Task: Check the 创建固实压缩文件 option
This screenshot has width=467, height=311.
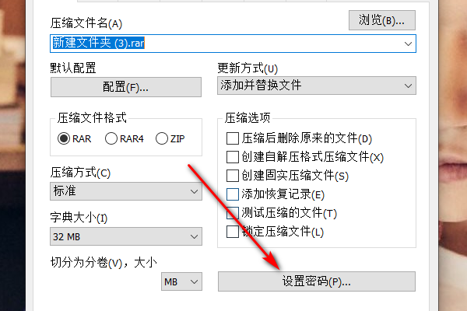Action: click(232, 176)
